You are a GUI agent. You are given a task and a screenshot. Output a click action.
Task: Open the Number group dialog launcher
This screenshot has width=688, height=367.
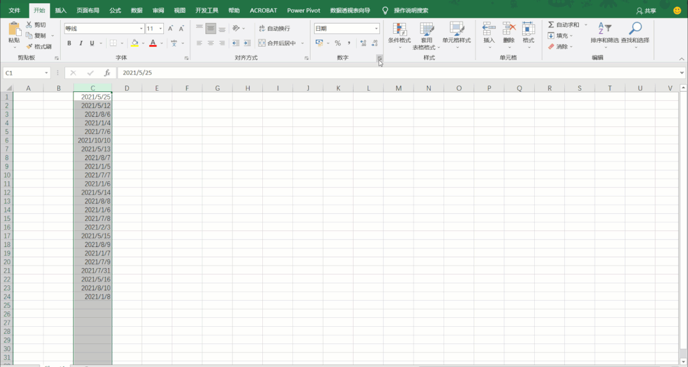pyautogui.click(x=379, y=58)
